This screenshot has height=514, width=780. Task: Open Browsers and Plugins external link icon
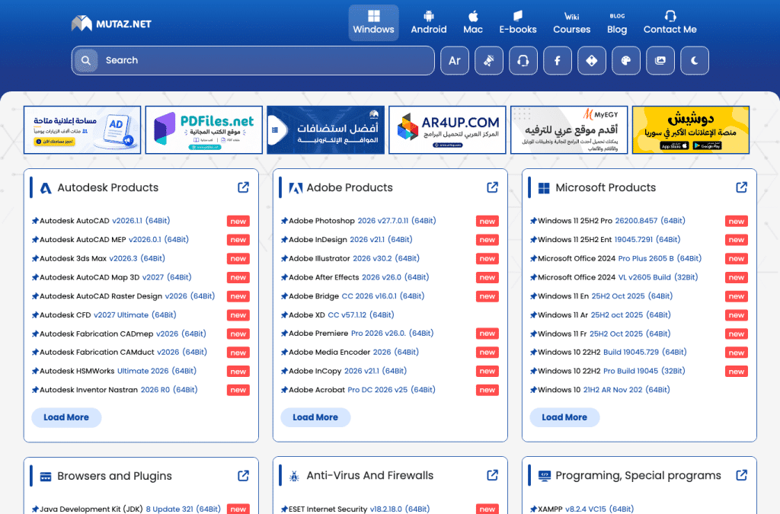243,476
